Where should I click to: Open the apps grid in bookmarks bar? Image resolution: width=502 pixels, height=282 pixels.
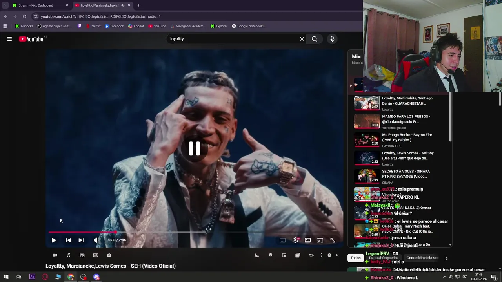coord(5,26)
